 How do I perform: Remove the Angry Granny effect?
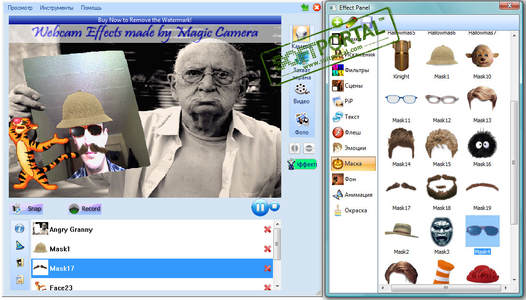point(267,229)
